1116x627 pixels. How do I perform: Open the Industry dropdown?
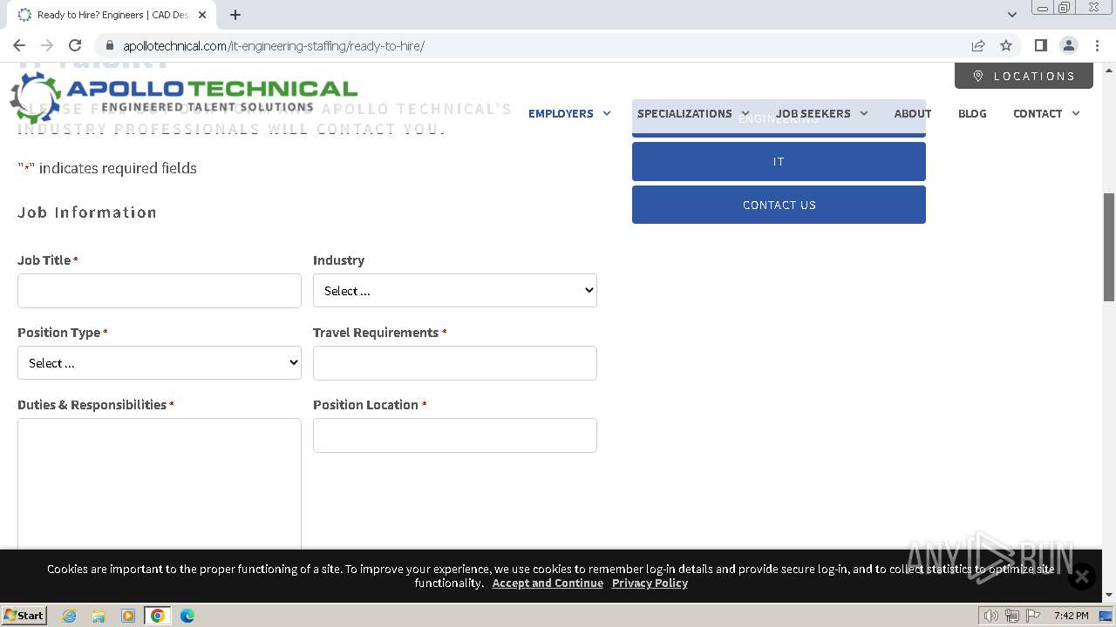pyautogui.click(x=455, y=290)
